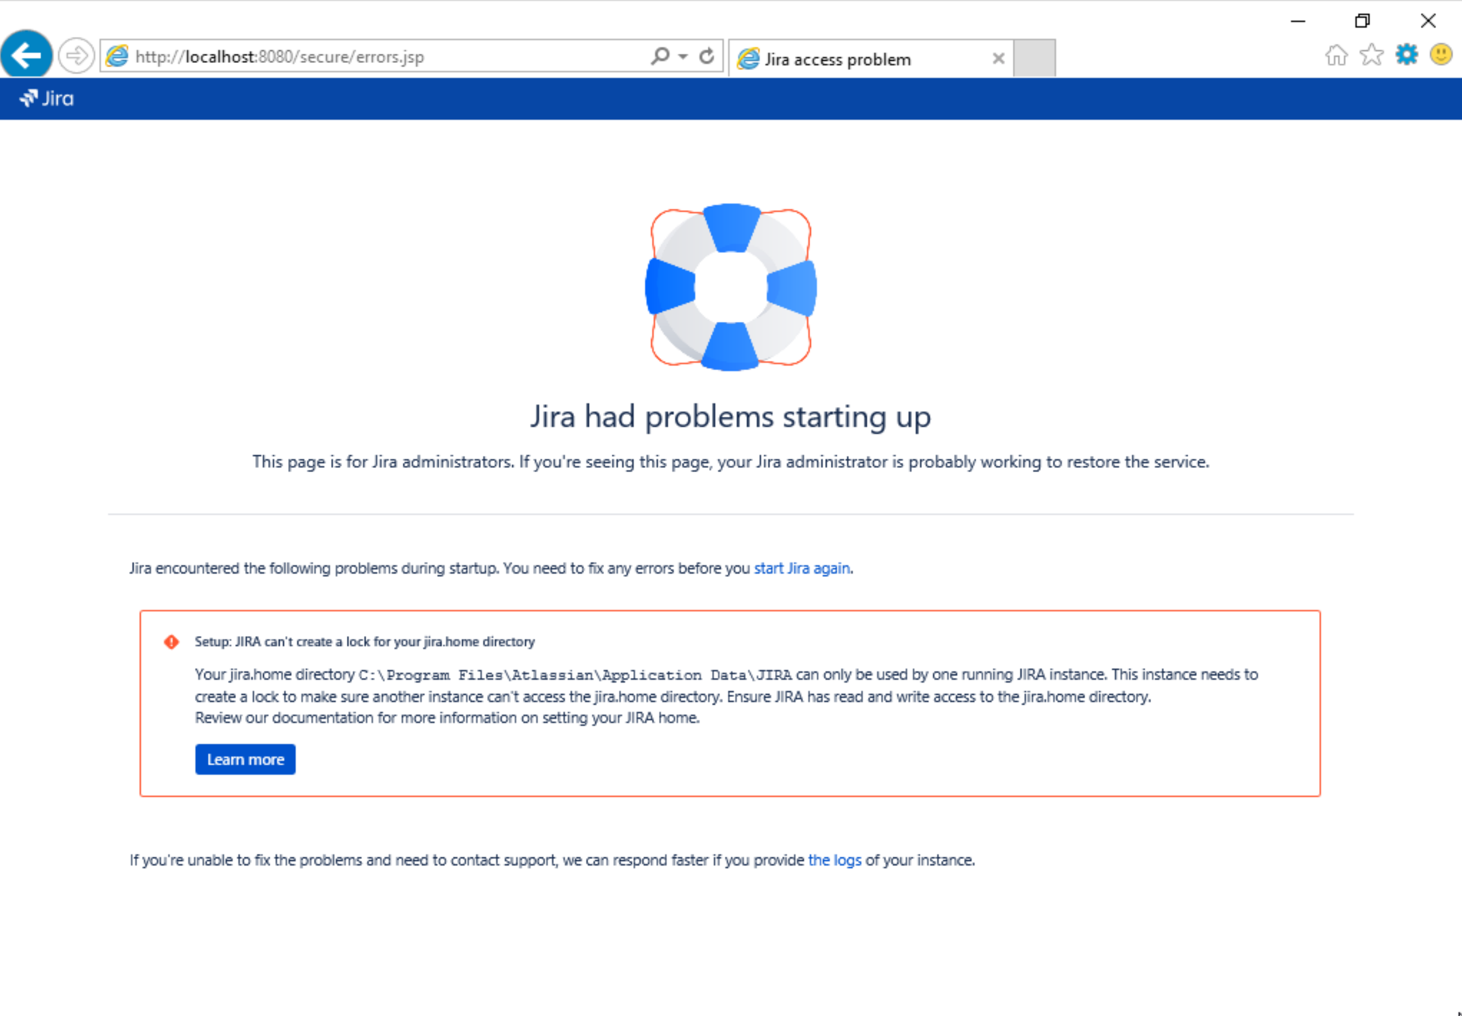
Task: Close the Jira access problem tab
Action: click(998, 59)
